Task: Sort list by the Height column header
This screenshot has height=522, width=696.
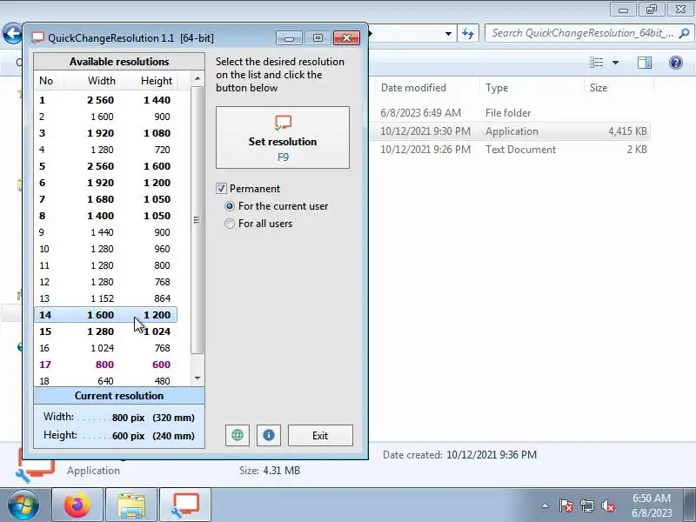Action: point(150,81)
